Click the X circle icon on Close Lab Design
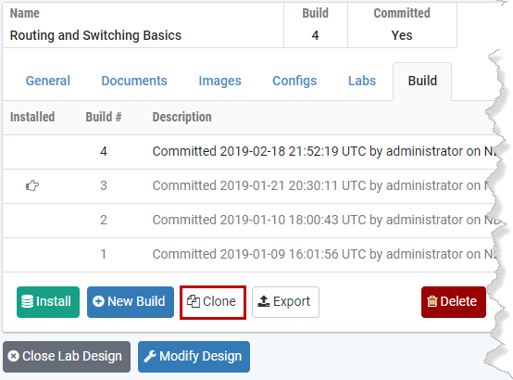This screenshot has height=380, width=513. 13,356
